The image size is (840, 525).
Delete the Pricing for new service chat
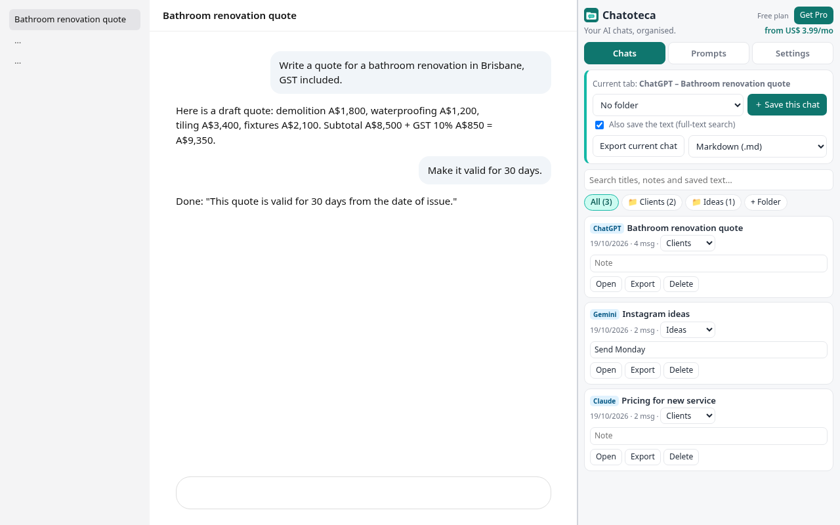click(x=681, y=457)
